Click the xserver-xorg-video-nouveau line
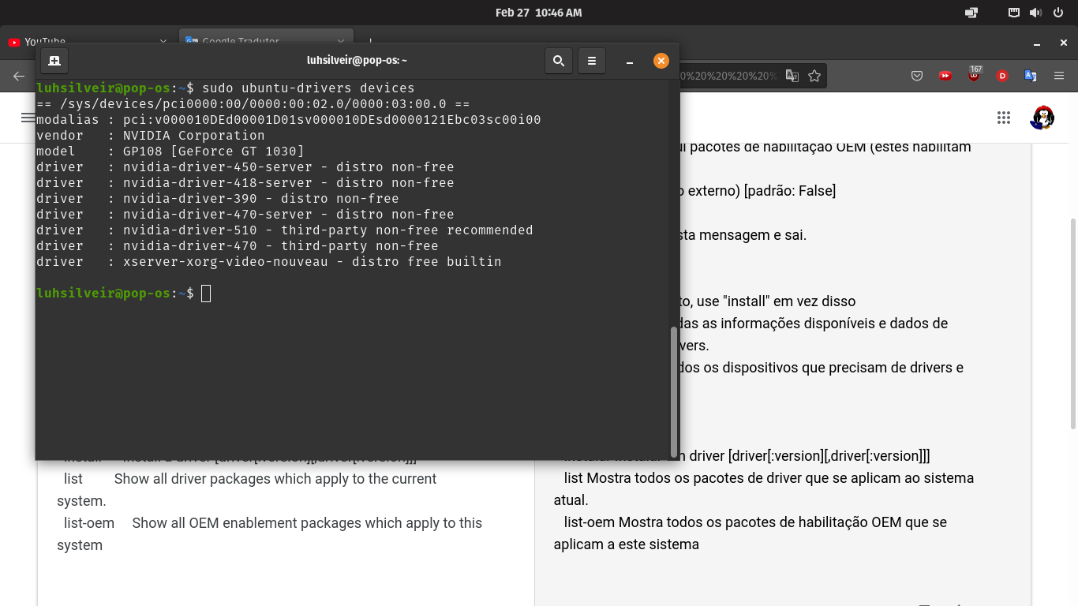The width and height of the screenshot is (1078, 606). [x=269, y=262]
